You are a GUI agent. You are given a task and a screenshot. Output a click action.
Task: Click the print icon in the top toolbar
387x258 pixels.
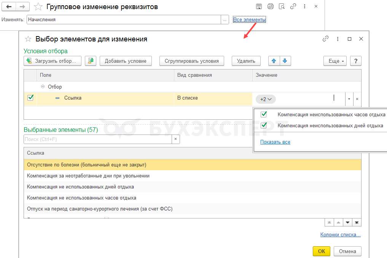[x=271, y=6]
